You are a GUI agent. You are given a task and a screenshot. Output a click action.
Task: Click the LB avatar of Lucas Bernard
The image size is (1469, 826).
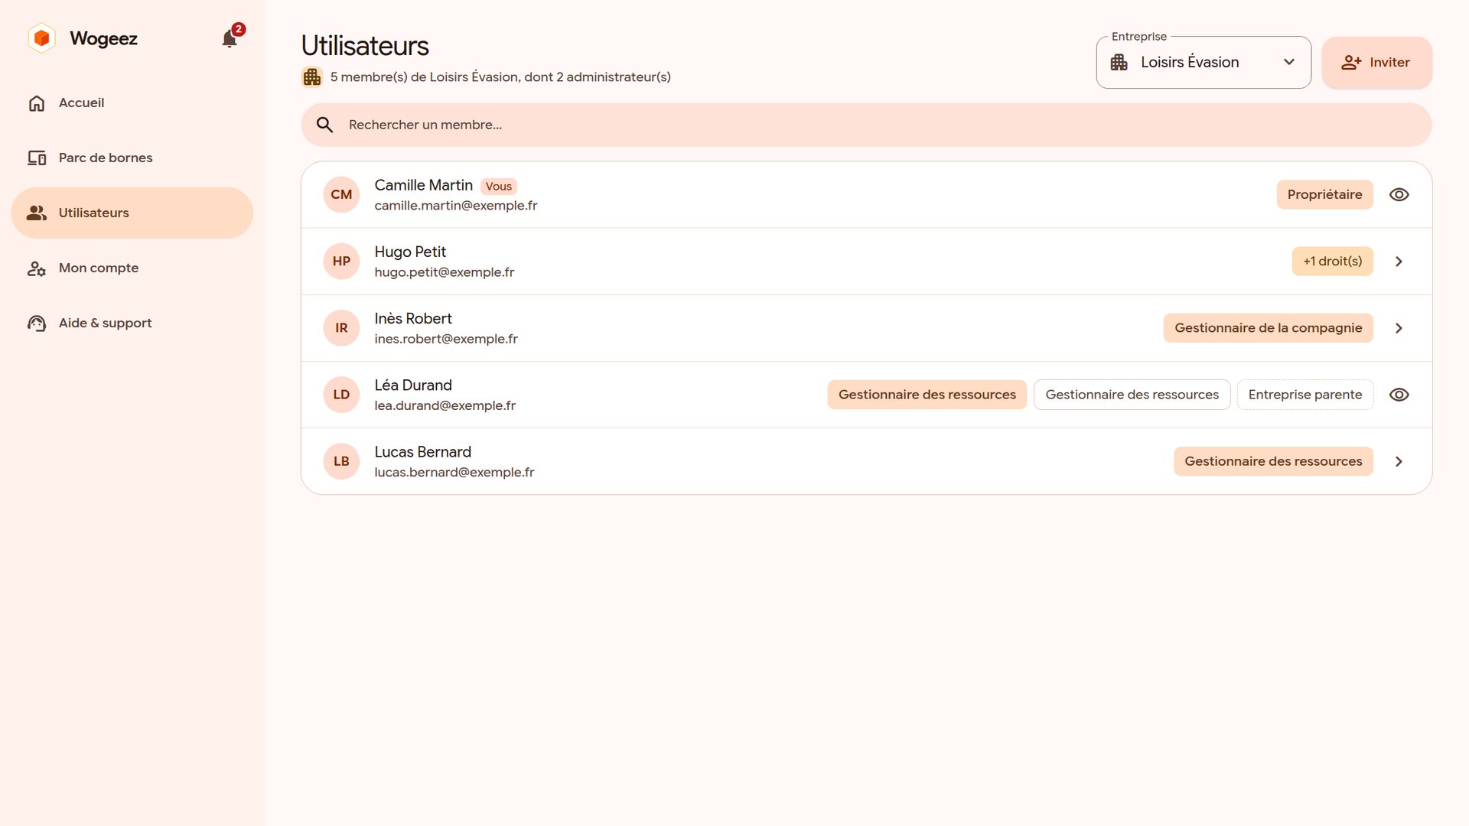(341, 461)
